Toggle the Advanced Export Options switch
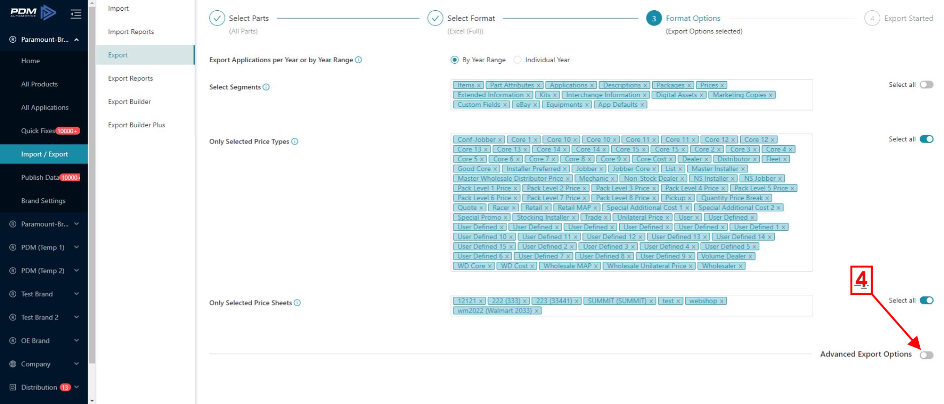Image resolution: width=944 pixels, height=404 pixels. tap(926, 355)
